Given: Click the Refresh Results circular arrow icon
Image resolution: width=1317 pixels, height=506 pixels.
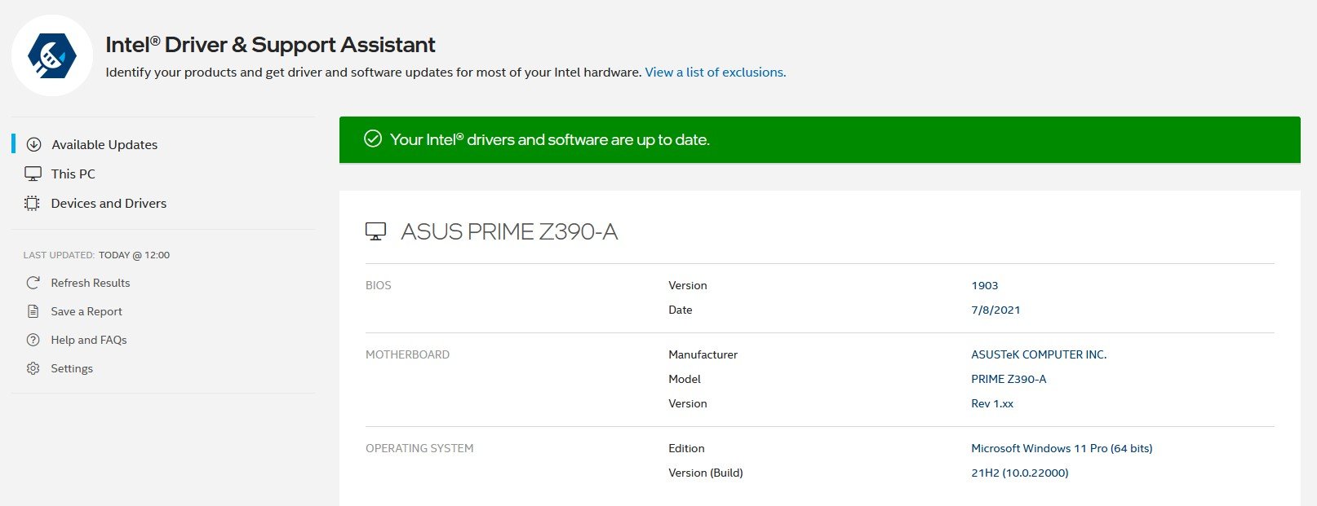Looking at the screenshot, I should (33, 283).
